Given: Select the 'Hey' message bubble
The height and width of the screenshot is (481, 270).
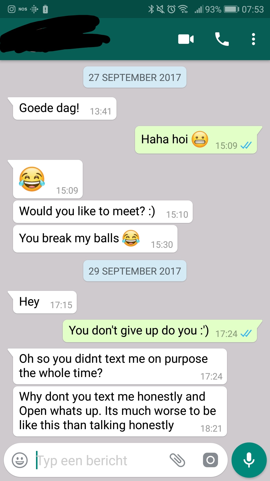Looking at the screenshot, I should (x=45, y=302).
